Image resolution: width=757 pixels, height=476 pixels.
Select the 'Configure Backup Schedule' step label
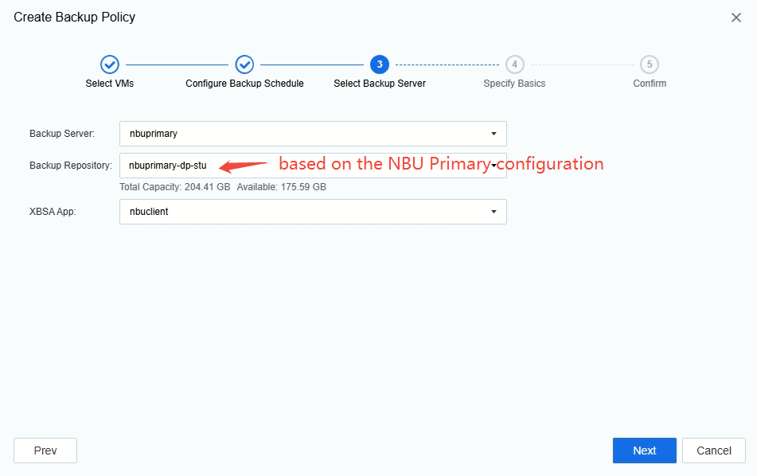(244, 84)
